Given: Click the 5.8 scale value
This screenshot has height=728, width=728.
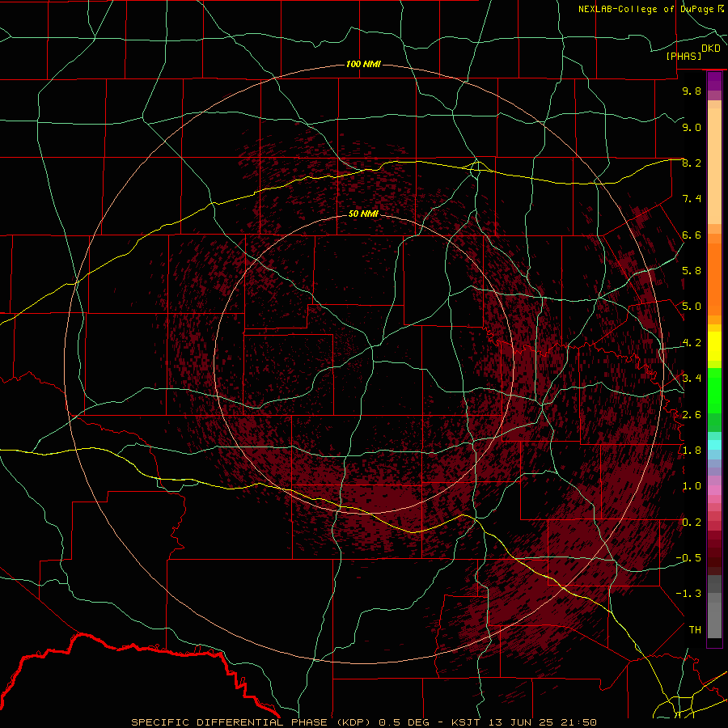Looking at the screenshot, I should pyautogui.click(x=692, y=271).
